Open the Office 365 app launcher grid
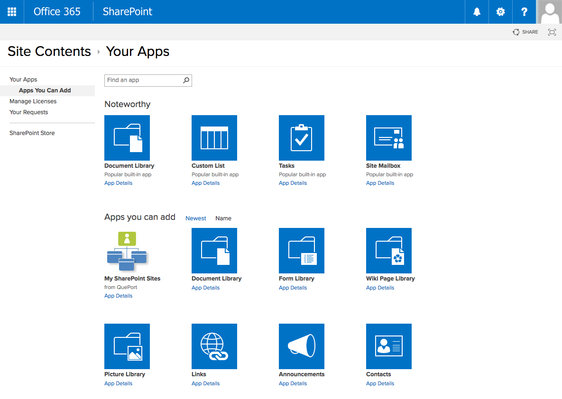Image resolution: width=562 pixels, height=399 pixels. coord(12,12)
